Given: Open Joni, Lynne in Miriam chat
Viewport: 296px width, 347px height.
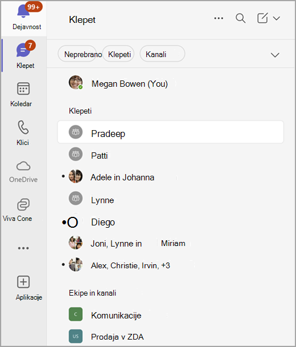Looking at the screenshot, I should coord(170,243).
